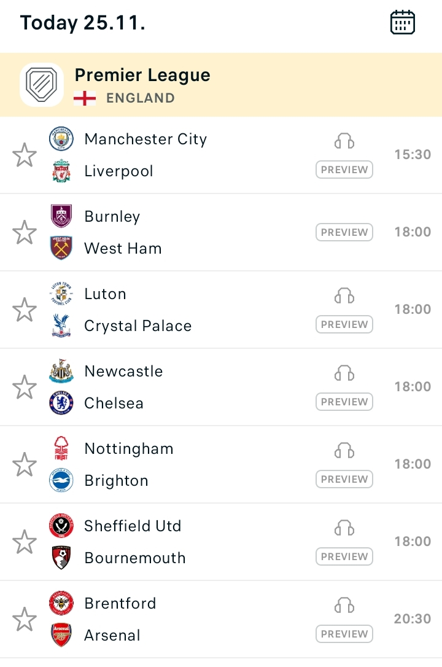Click headphones icon for Newcastle vs Chelsea
442x667 pixels.
pos(344,373)
